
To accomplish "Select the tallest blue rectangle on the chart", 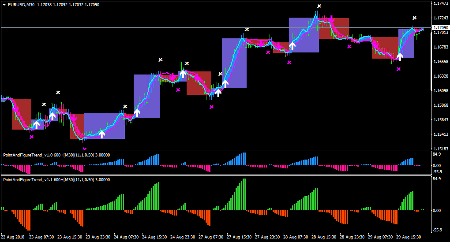I will (234, 63).
